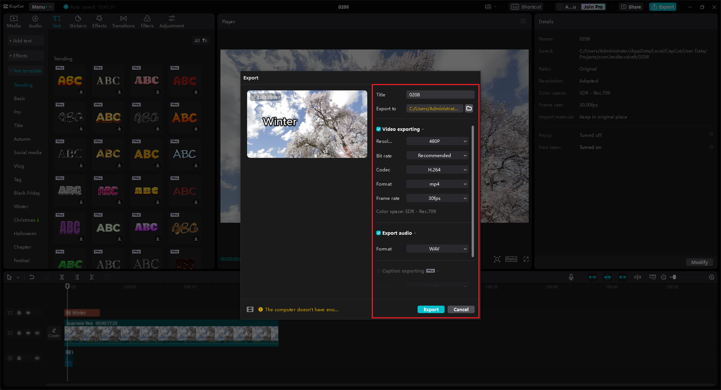Click the Export settings vertical scrollbar
This screenshot has height=390, width=721.
coord(473,191)
